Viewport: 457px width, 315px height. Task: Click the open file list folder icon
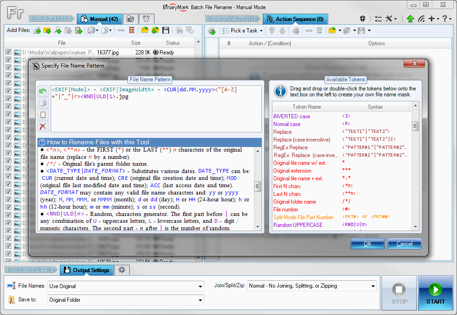click(144, 30)
